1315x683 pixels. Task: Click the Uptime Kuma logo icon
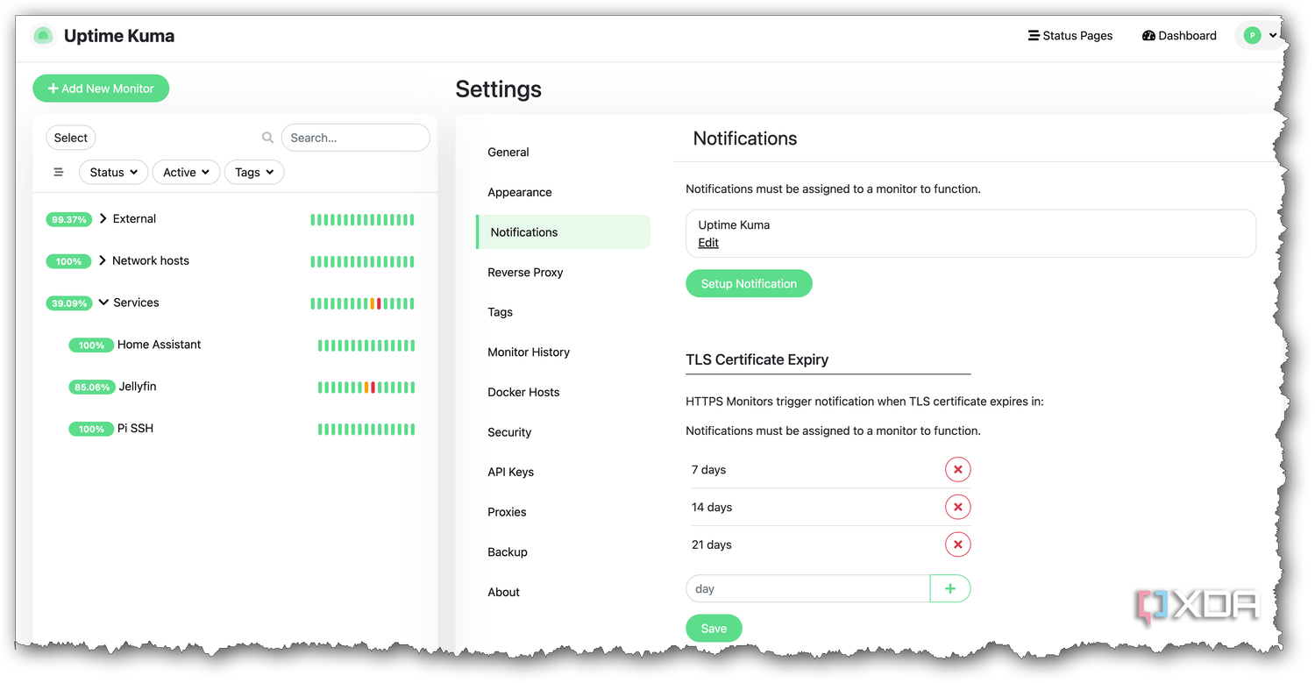[43, 36]
